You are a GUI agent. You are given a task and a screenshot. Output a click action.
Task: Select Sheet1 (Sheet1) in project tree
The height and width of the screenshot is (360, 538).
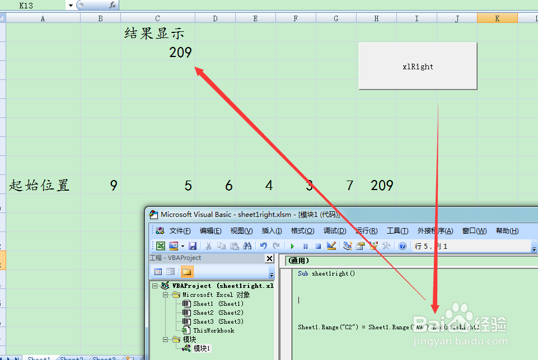pos(218,304)
